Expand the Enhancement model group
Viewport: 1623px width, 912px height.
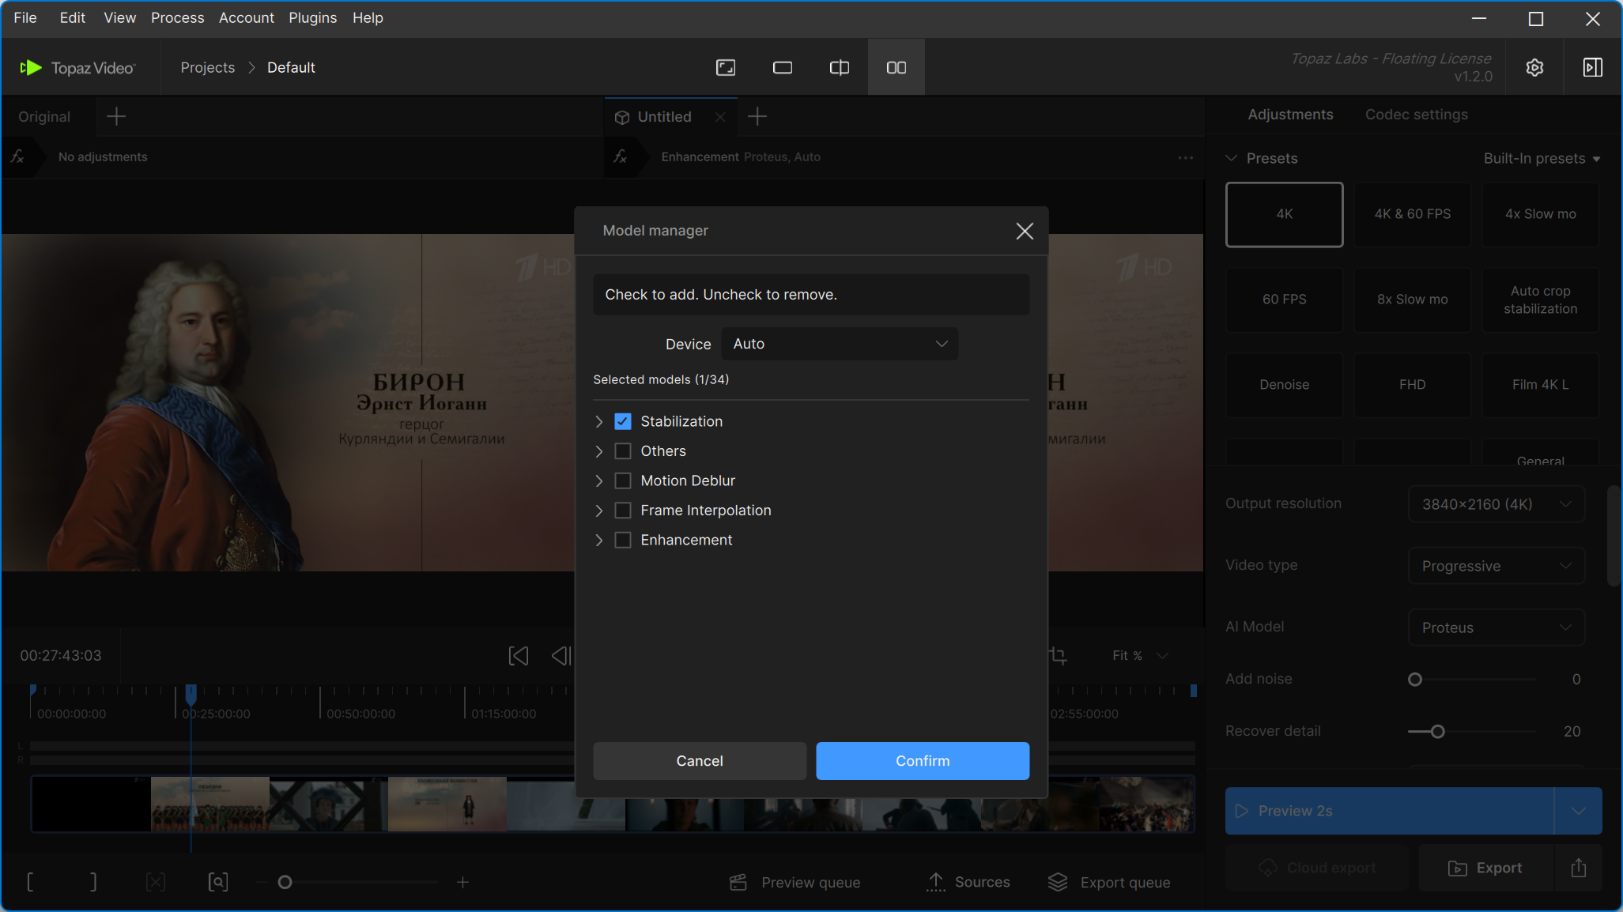(598, 540)
